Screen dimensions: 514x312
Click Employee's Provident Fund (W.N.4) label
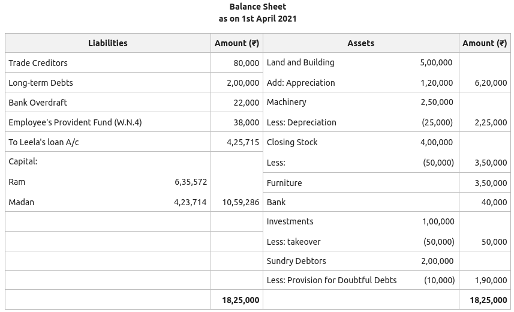[x=75, y=122]
